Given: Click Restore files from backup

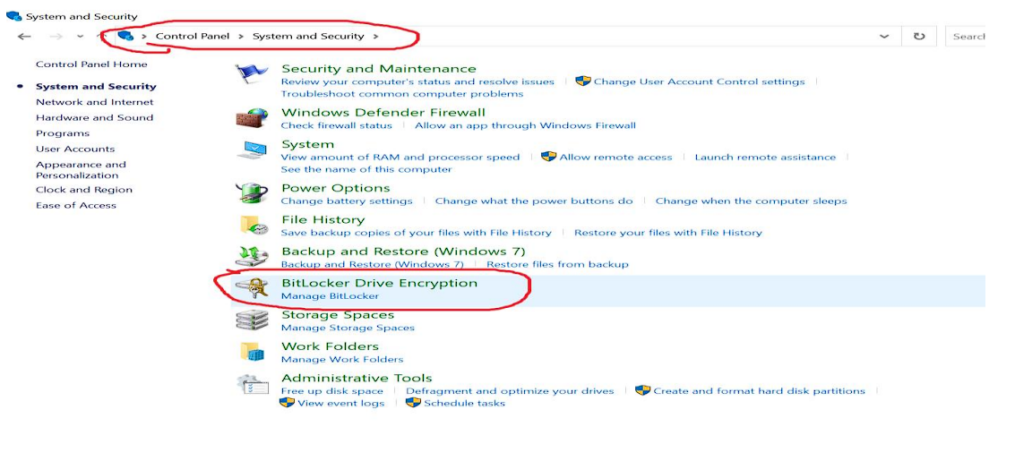Looking at the screenshot, I should coord(557,264).
